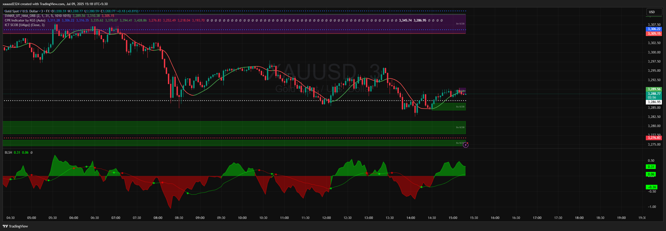Click the 12:00 mark on time axis

coord(326,218)
